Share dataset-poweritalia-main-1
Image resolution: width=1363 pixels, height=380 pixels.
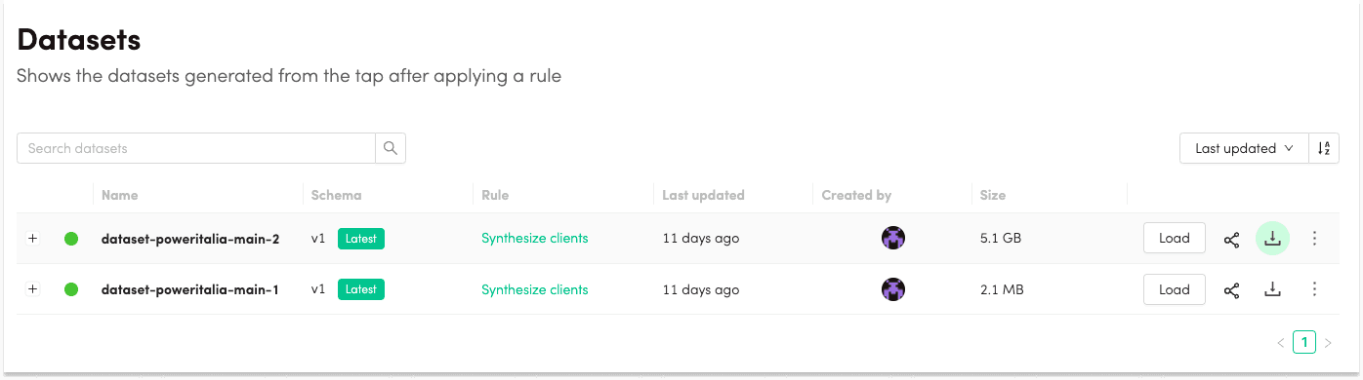click(x=1232, y=289)
